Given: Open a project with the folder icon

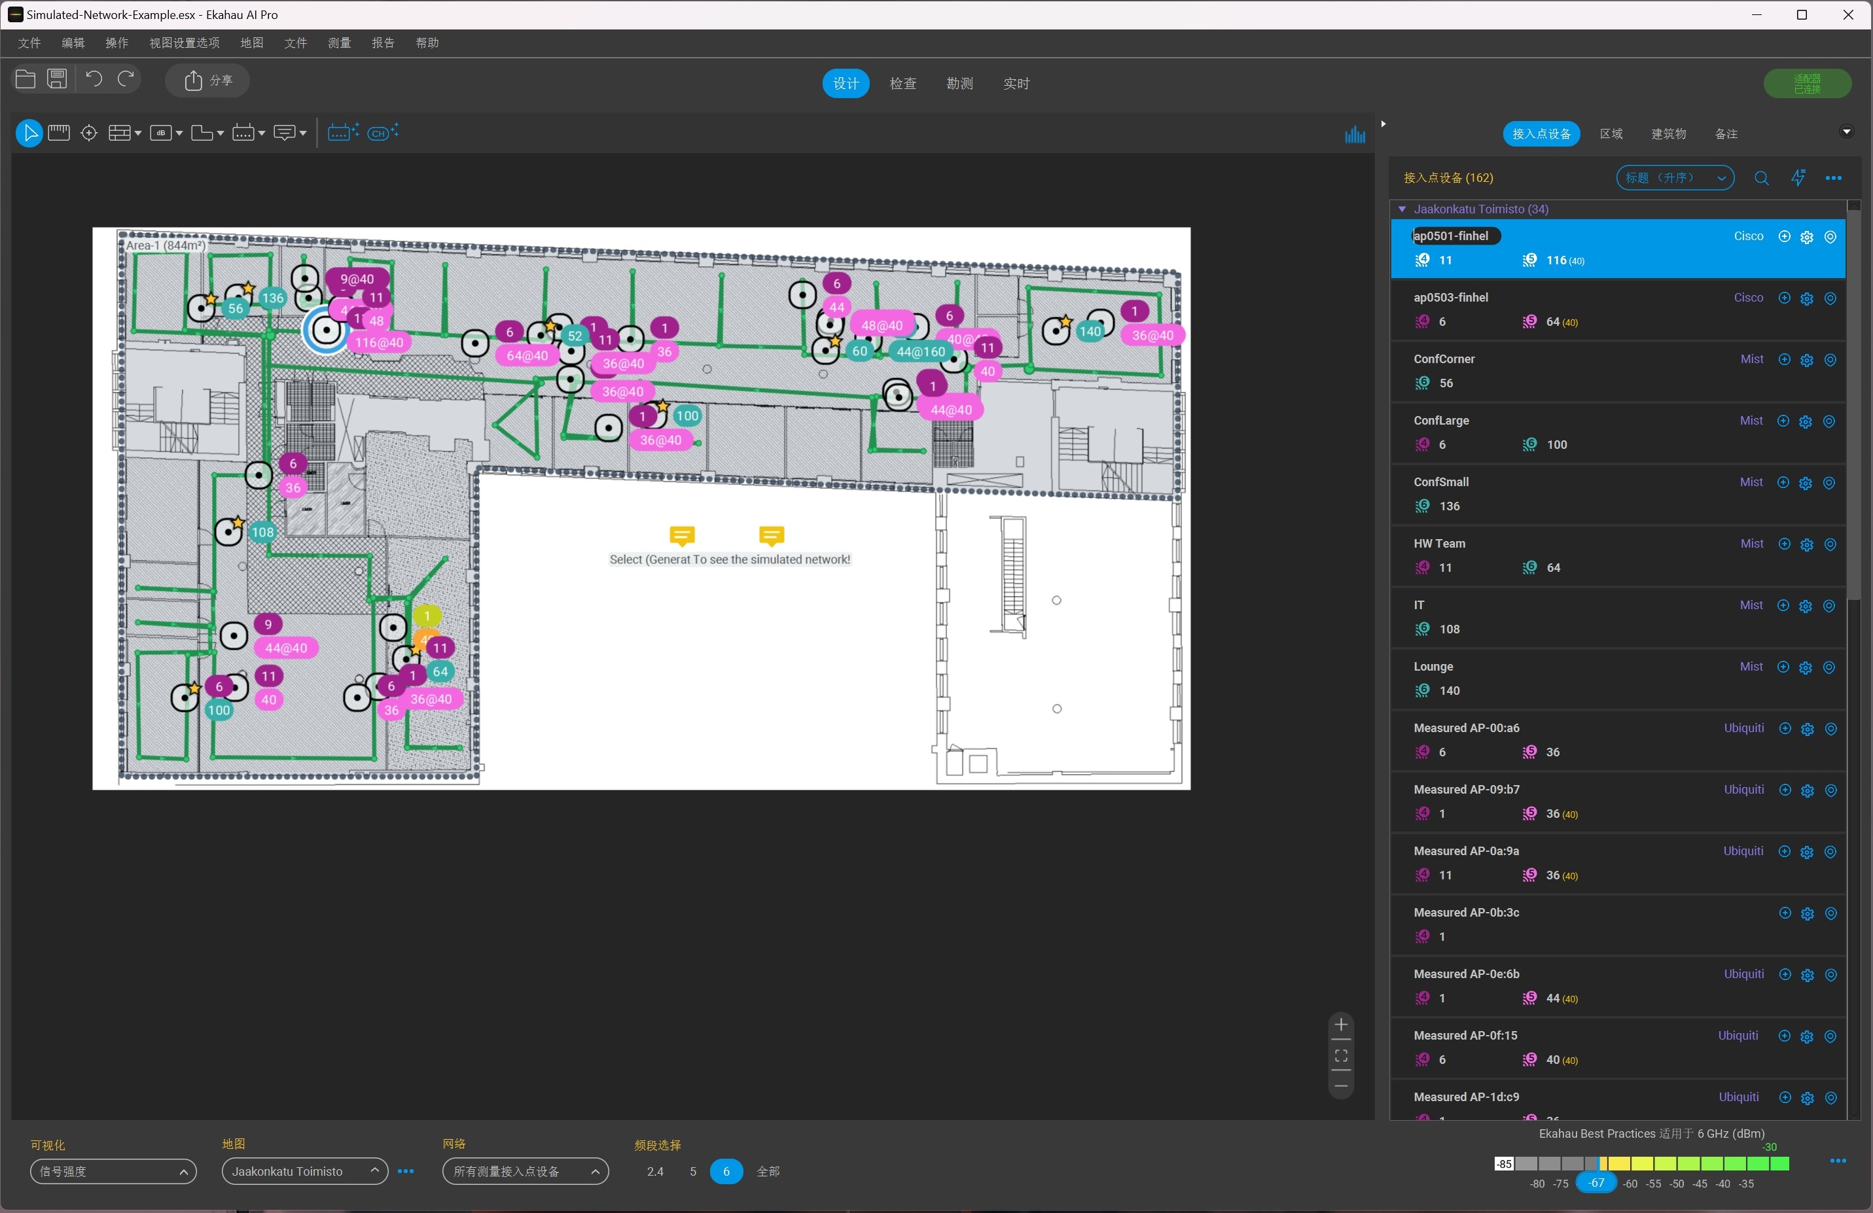Looking at the screenshot, I should coord(25,79).
